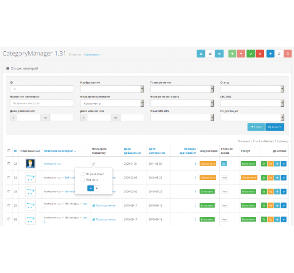Open Фильтр по категории dropdown showing Компоненты
Viewport: 294px width, 273px height.
click(112, 103)
